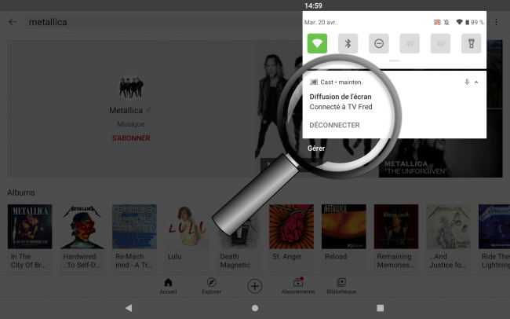Tap the Android back navigation triangle
The image size is (510, 319).
pyautogui.click(x=129, y=308)
